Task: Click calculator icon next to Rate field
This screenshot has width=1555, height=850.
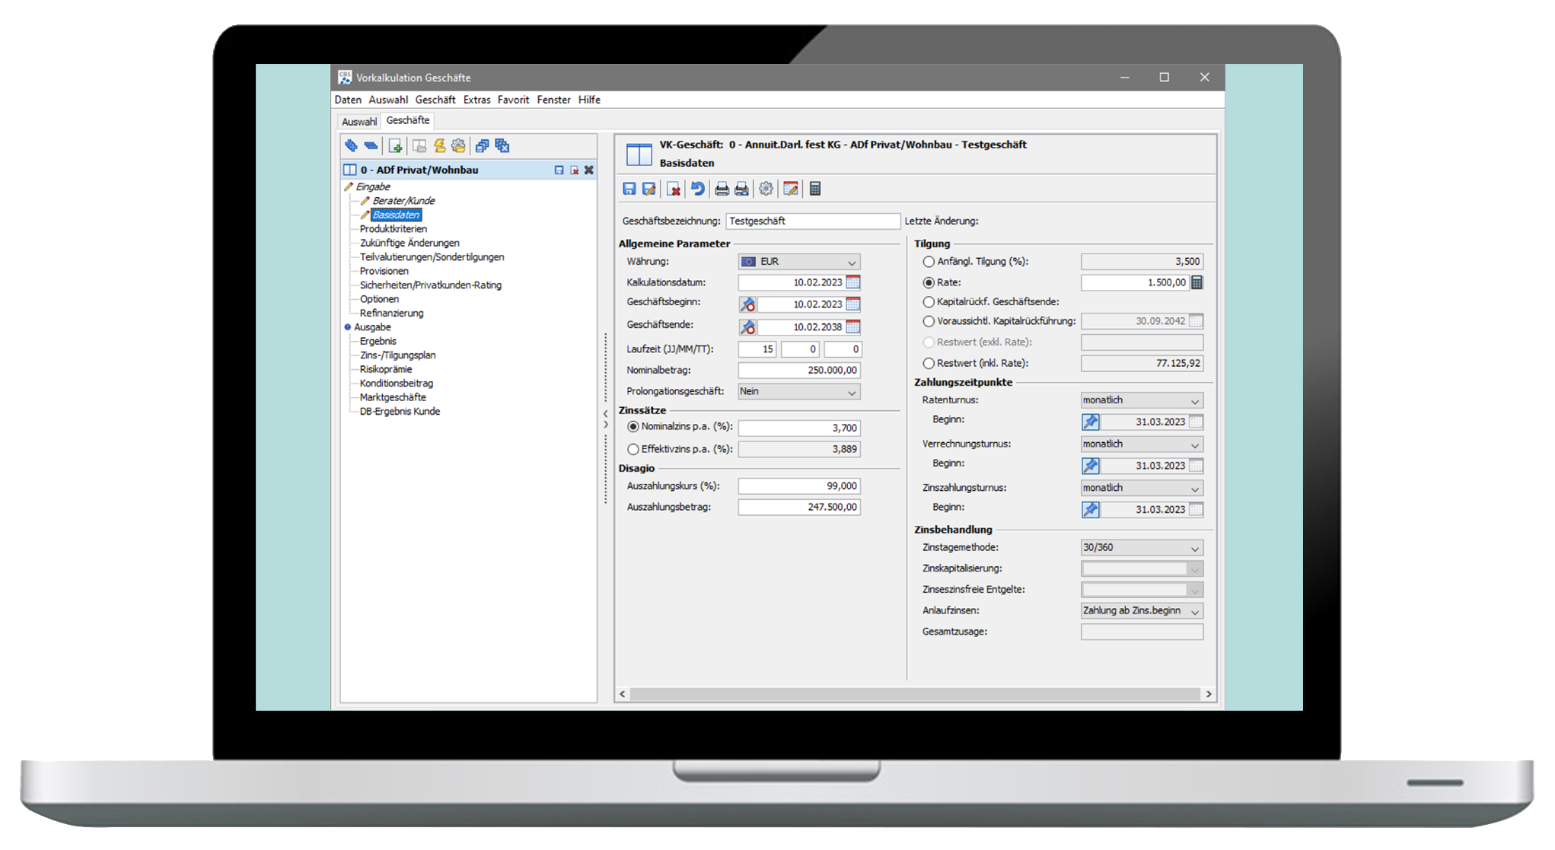Action: point(1197,282)
